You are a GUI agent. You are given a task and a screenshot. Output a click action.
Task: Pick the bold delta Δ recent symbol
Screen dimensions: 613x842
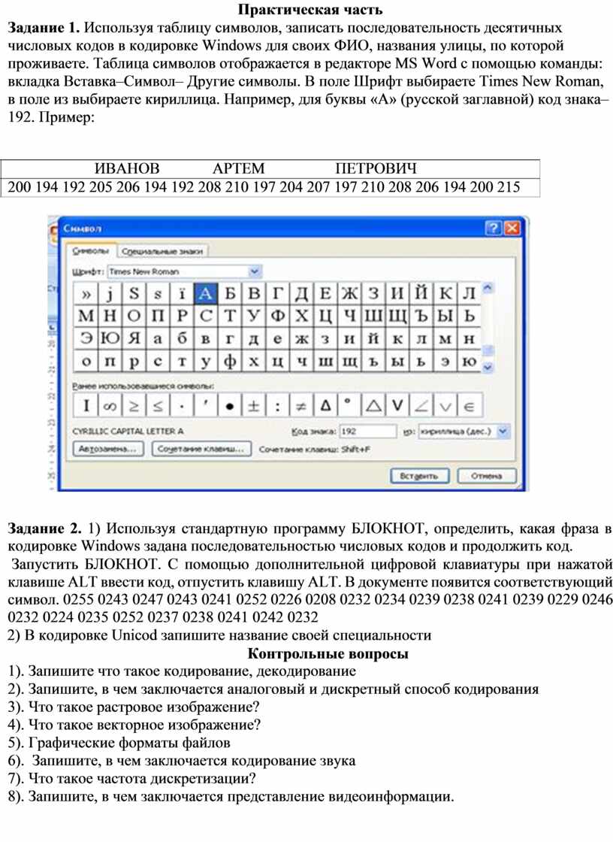(325, 405)
